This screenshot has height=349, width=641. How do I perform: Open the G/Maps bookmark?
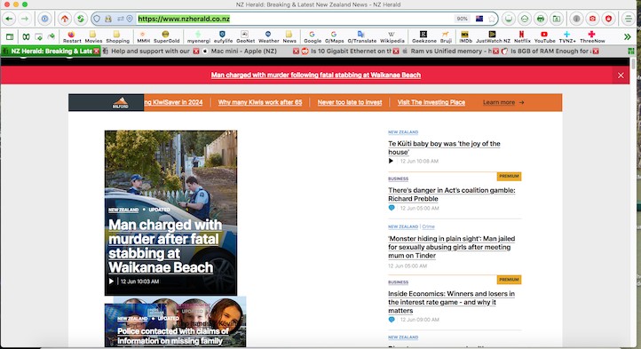click(x=334, y=37)
